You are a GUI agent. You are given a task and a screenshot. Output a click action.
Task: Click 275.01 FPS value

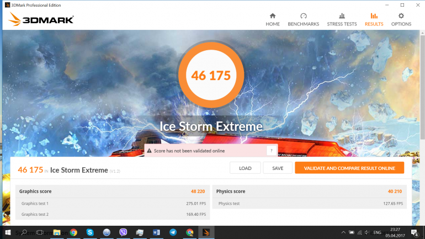tap(196, 203)
